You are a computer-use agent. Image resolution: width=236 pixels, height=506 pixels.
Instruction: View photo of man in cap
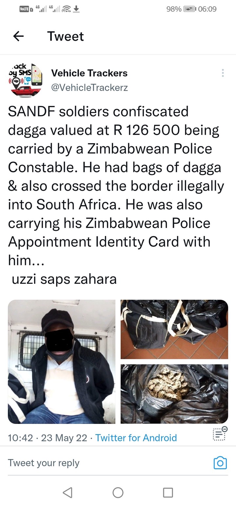click(62, 362)
